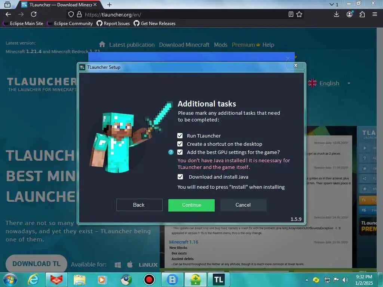
Task: Bookmark this page with the star icon
Action: coord(299,15)
